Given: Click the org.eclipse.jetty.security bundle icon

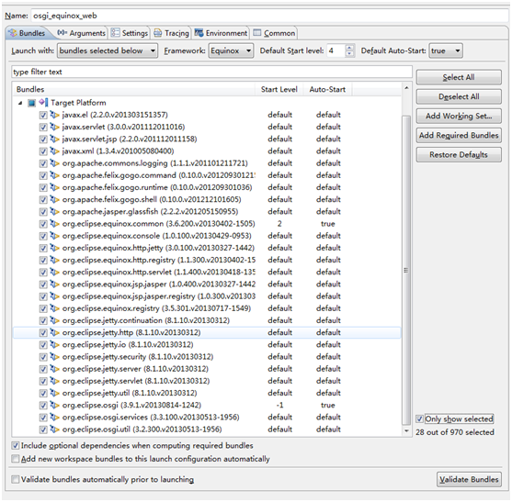Looking at the screenshot, I should coord(54,357).
